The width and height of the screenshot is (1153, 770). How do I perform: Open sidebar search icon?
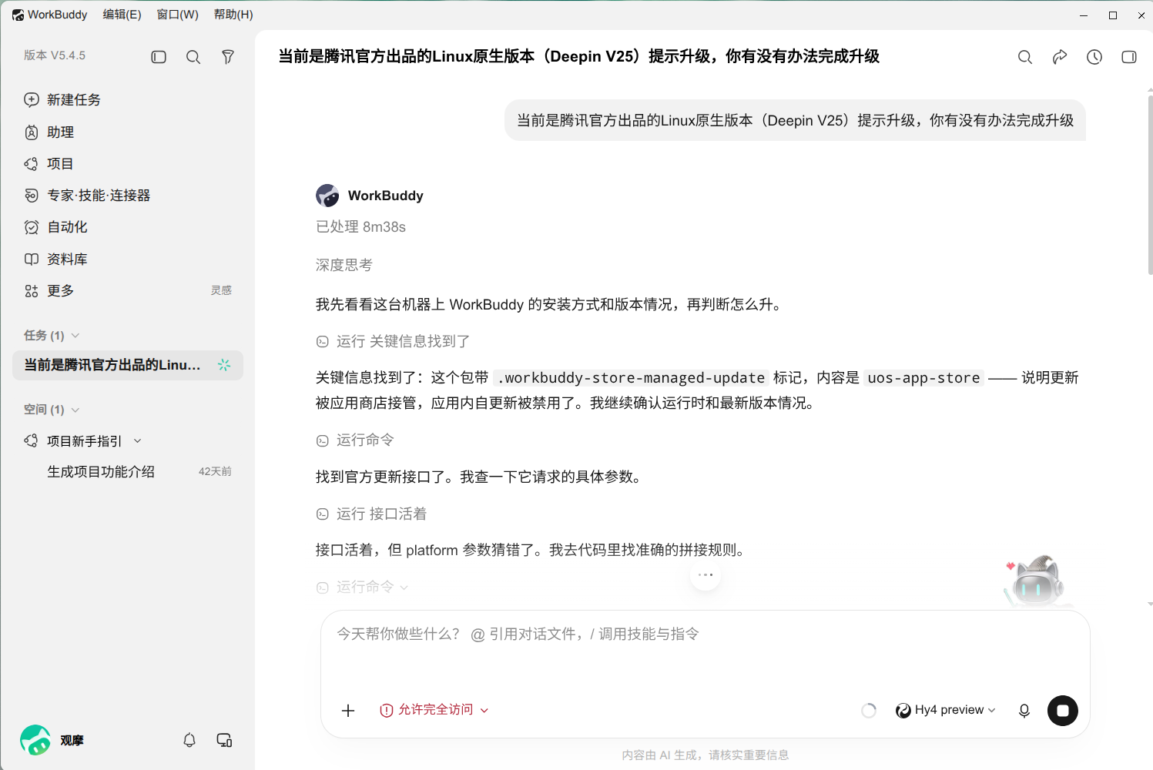coord(193,57)
